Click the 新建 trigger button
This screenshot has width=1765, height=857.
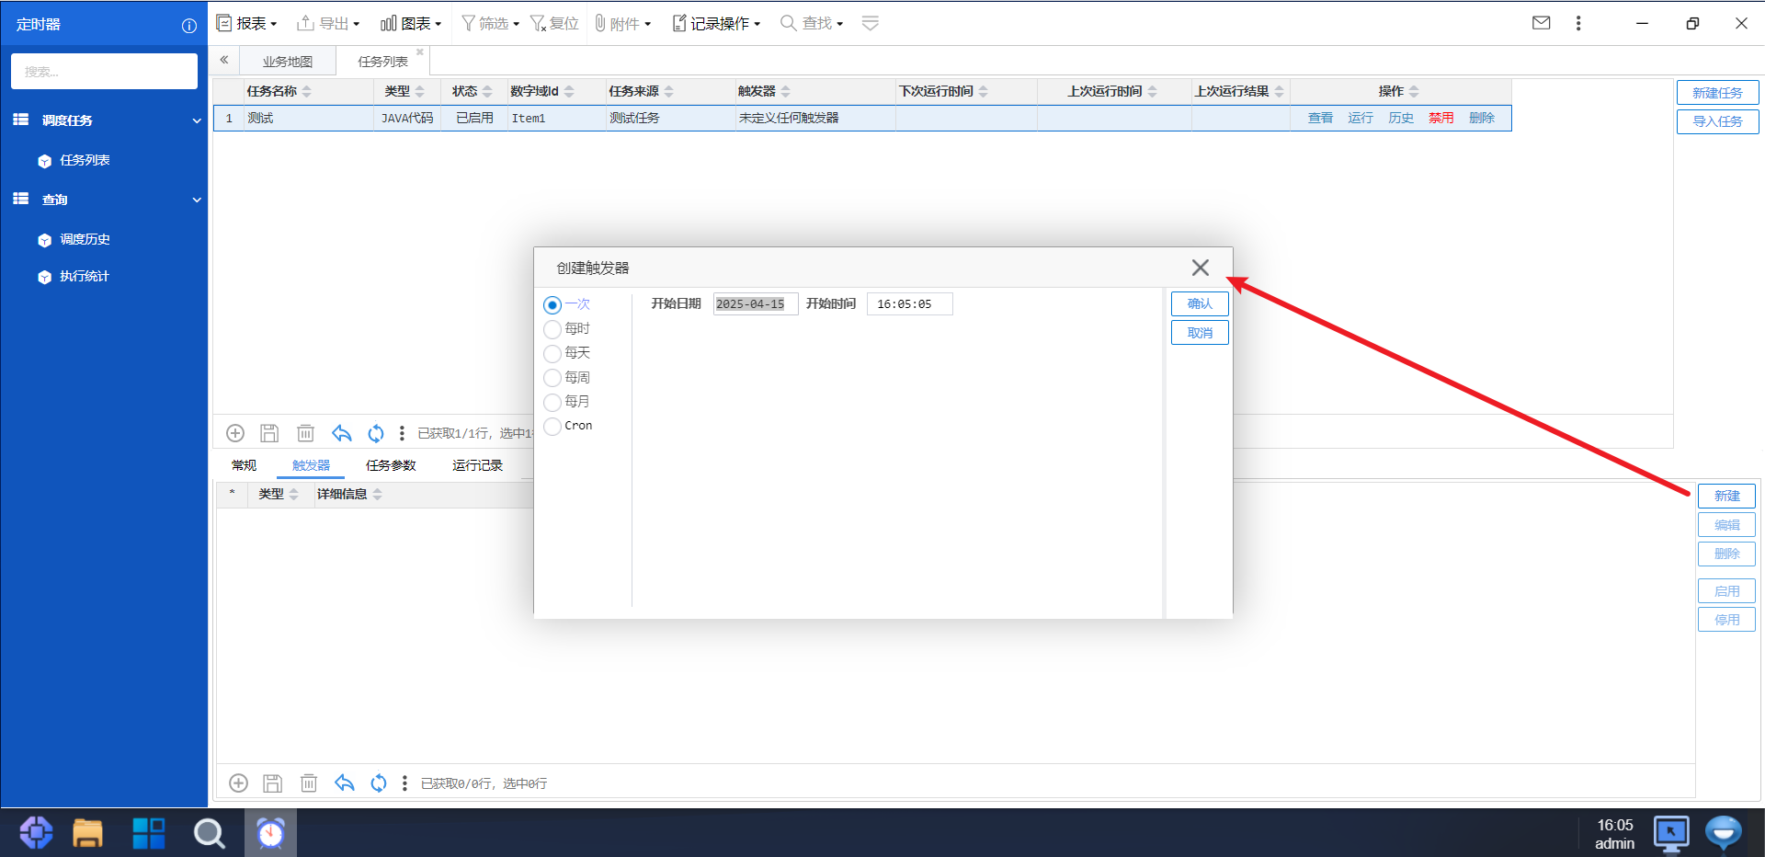[x=1726, y=496]
